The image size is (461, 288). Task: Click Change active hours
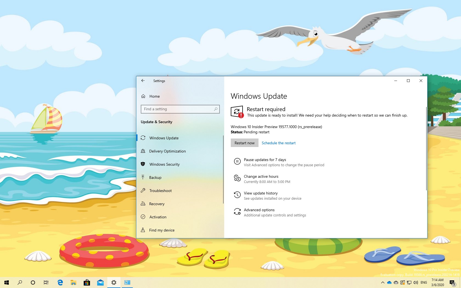pyautogui.click(x=262, y=179)
